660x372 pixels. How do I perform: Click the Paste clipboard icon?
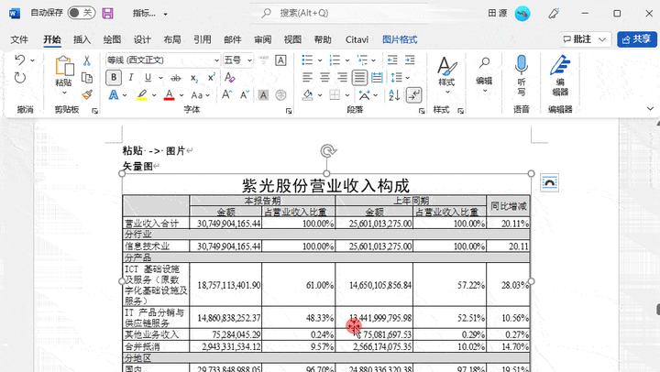(64, 66)
